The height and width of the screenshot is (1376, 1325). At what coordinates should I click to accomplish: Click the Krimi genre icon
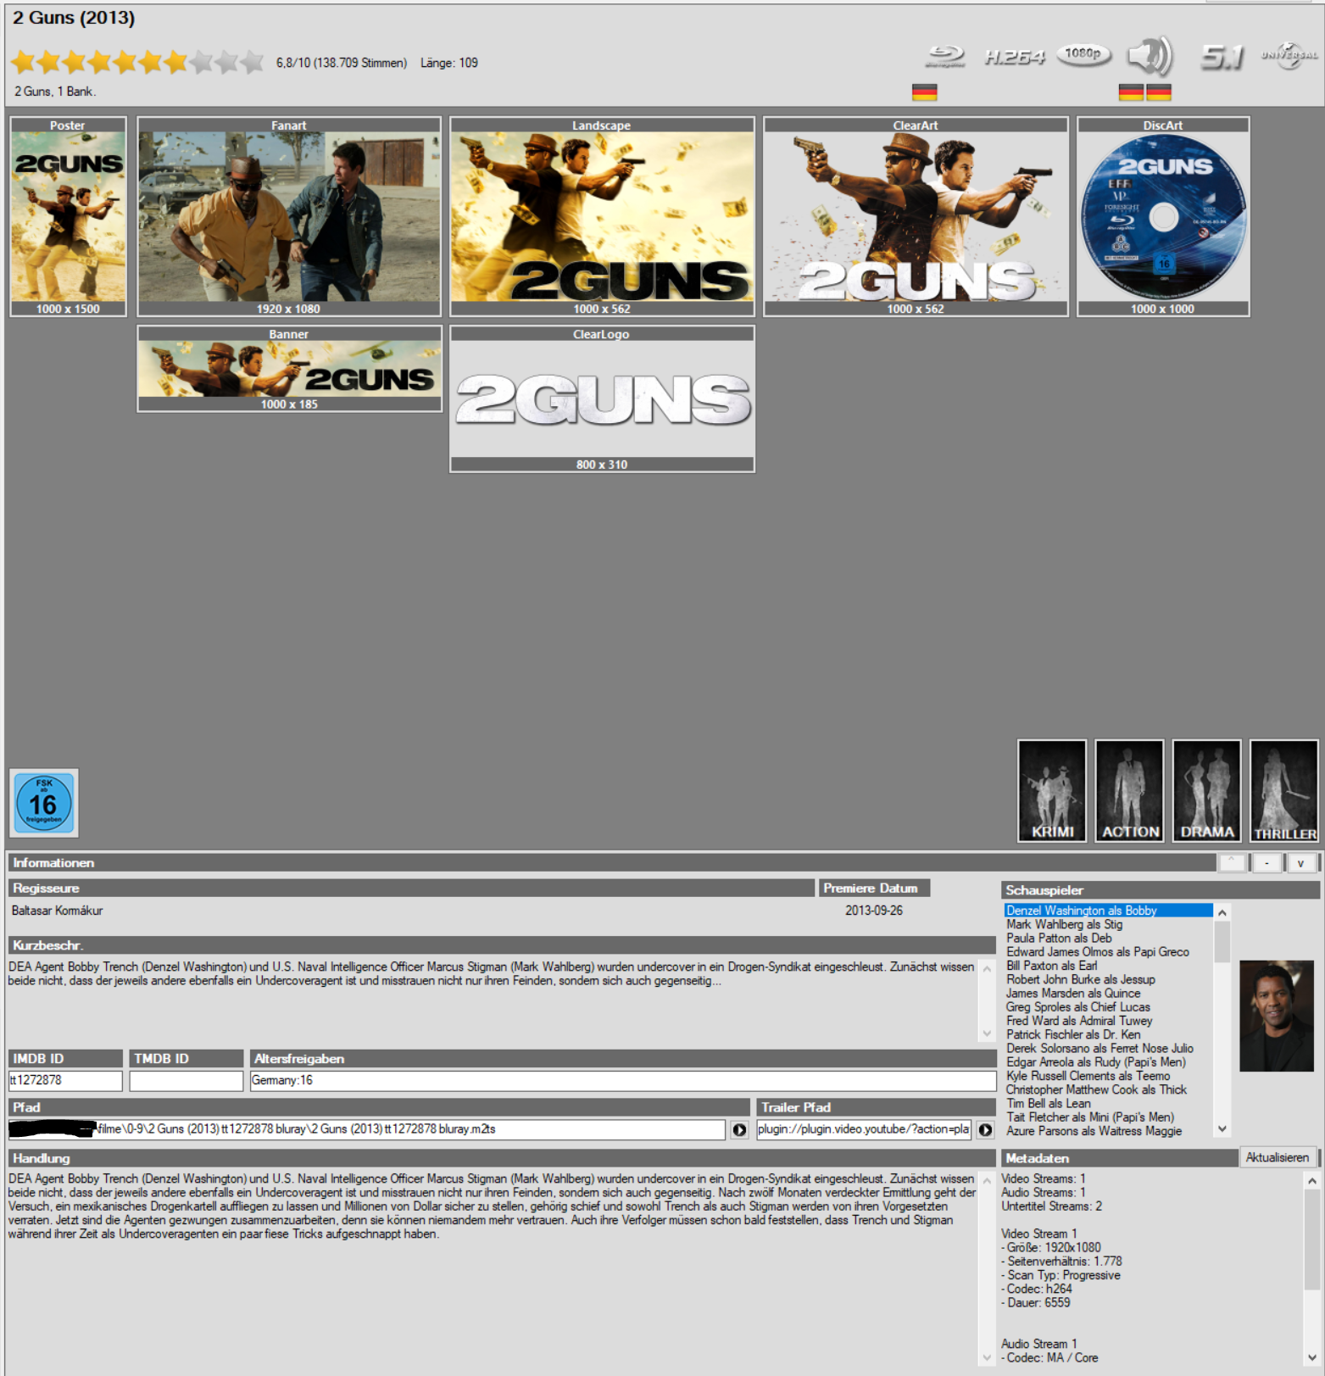coord(1052,791)
